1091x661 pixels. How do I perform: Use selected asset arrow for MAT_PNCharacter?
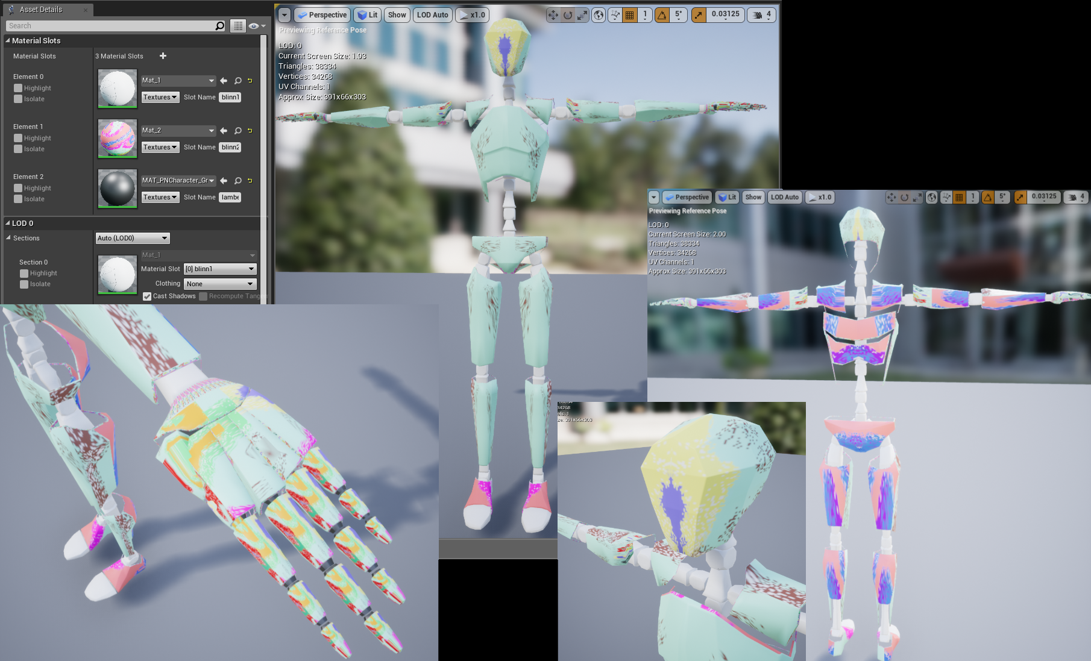click(224, 181)
